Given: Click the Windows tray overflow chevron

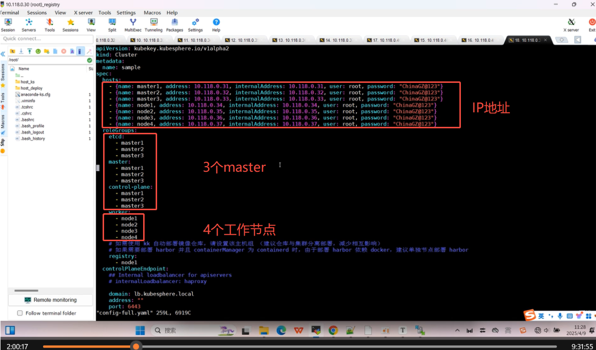Looking at the screenshot, I should (x=456, y=331).
